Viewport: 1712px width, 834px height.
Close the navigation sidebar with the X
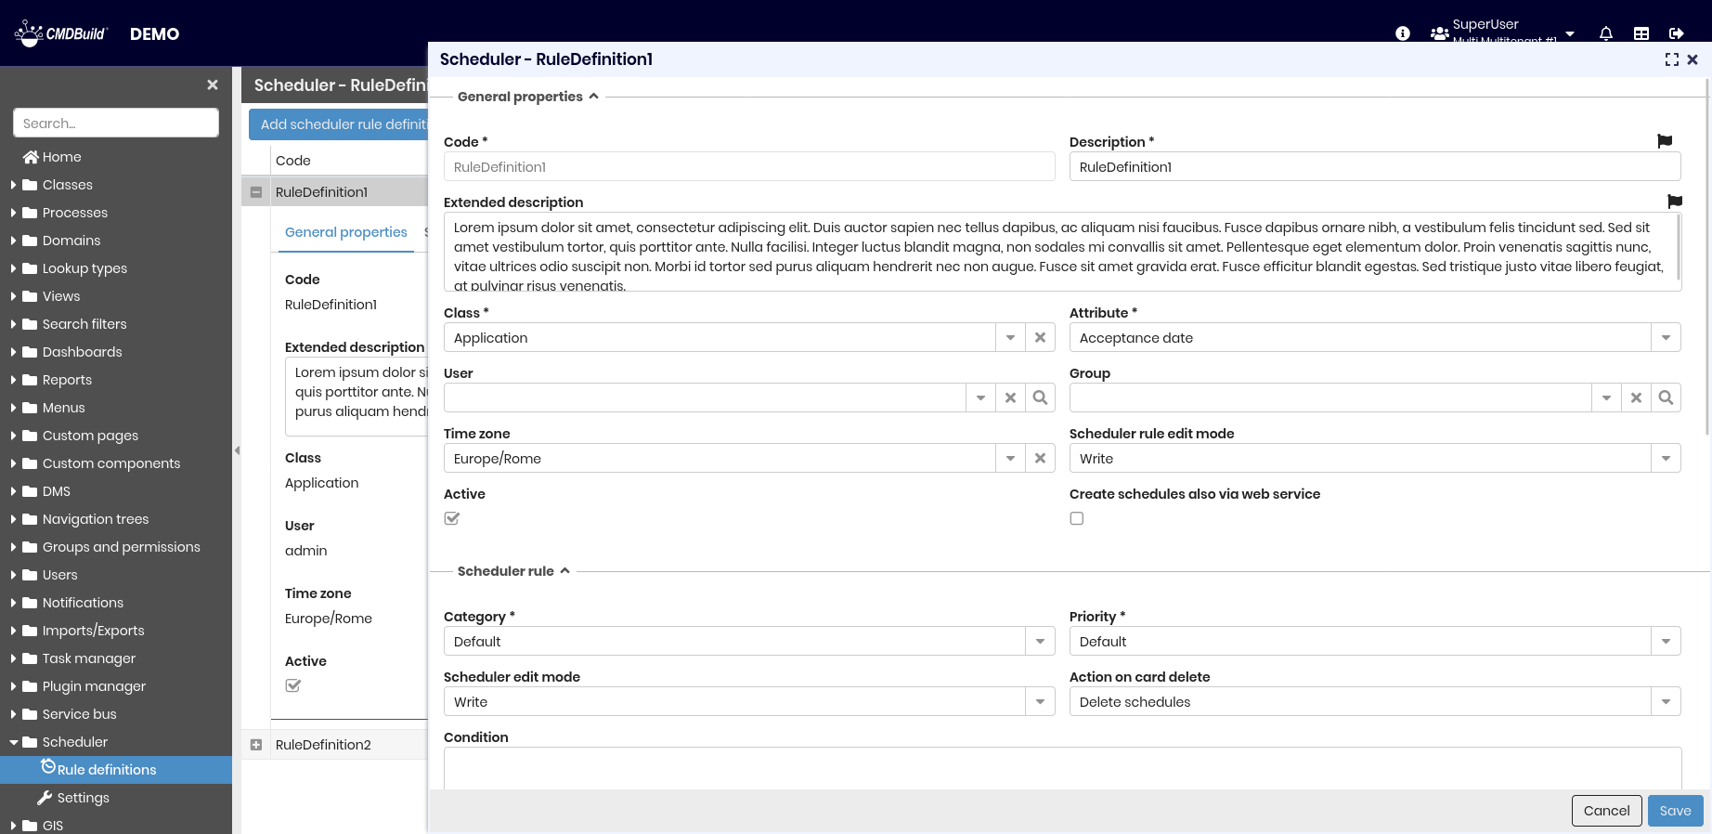click(x=213, y=85)
